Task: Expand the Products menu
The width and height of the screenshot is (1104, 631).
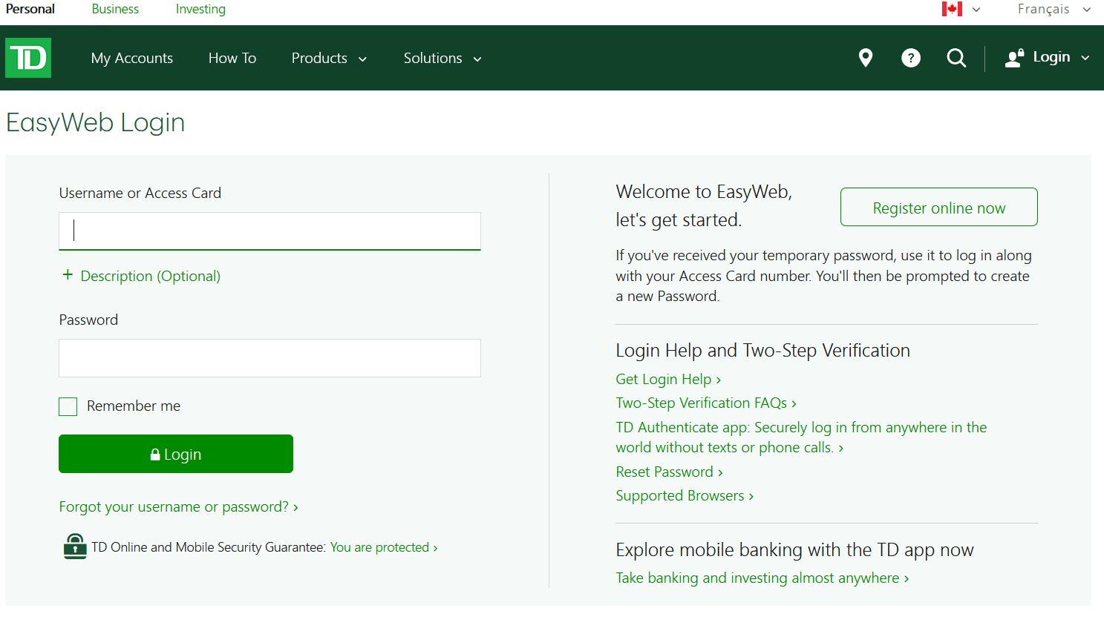Action: point(329,58)
